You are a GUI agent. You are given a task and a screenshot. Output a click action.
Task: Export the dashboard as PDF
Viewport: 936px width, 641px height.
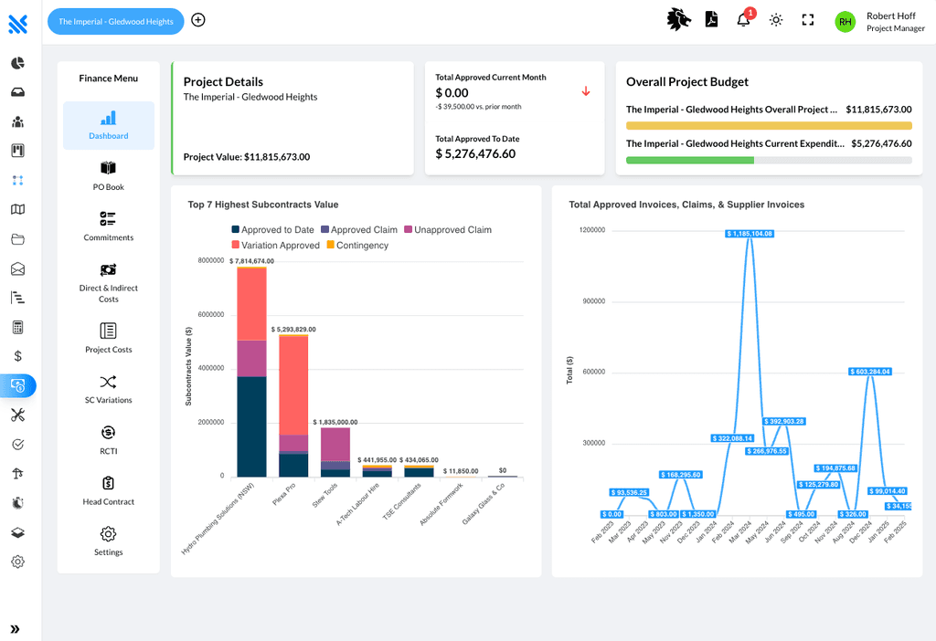coord(711,19)
